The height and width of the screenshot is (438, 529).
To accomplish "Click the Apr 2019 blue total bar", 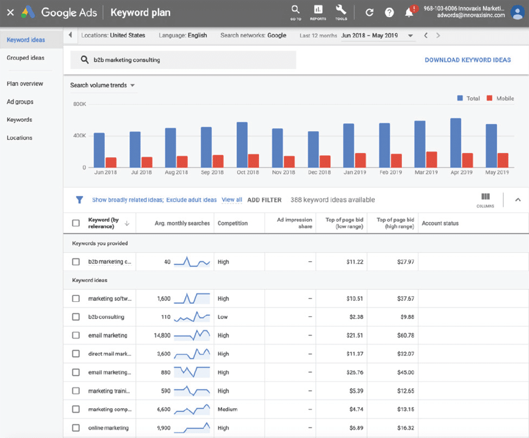I will 456,143.
